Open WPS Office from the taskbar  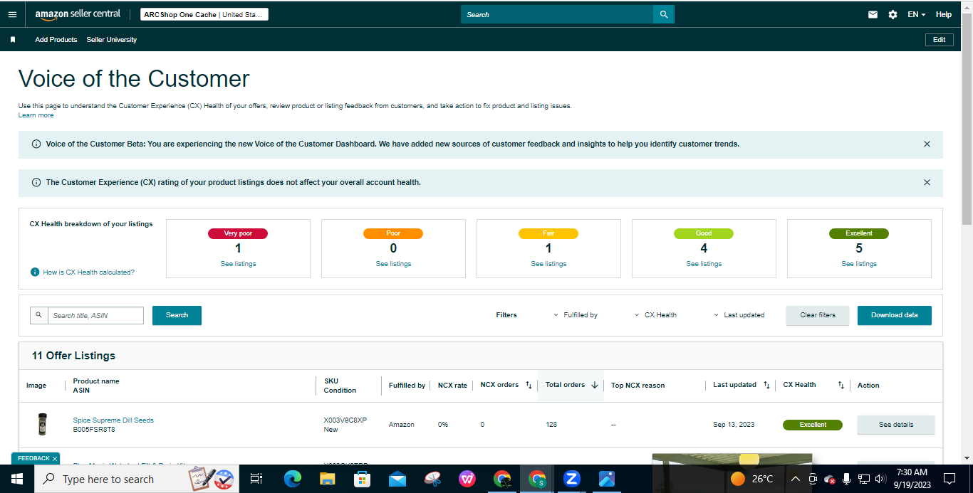click(467, 479)
